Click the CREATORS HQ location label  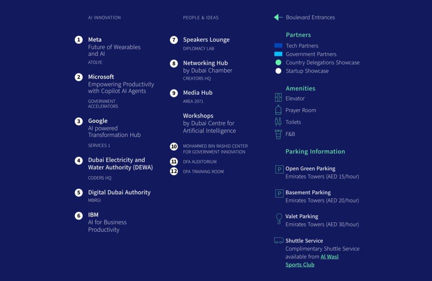197,78
